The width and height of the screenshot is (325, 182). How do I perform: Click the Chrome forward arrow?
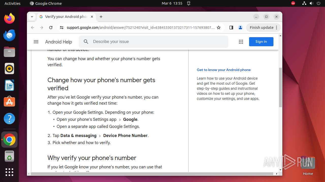(x=42, y=28)
